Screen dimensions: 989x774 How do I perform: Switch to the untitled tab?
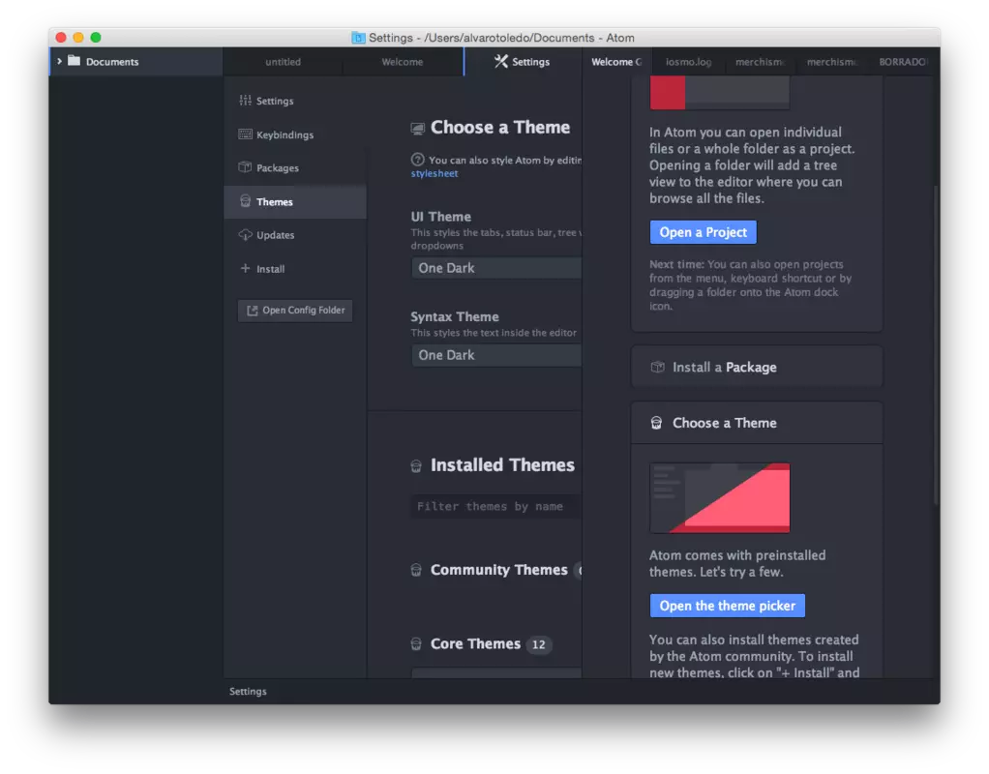click(x=283, y=62)
